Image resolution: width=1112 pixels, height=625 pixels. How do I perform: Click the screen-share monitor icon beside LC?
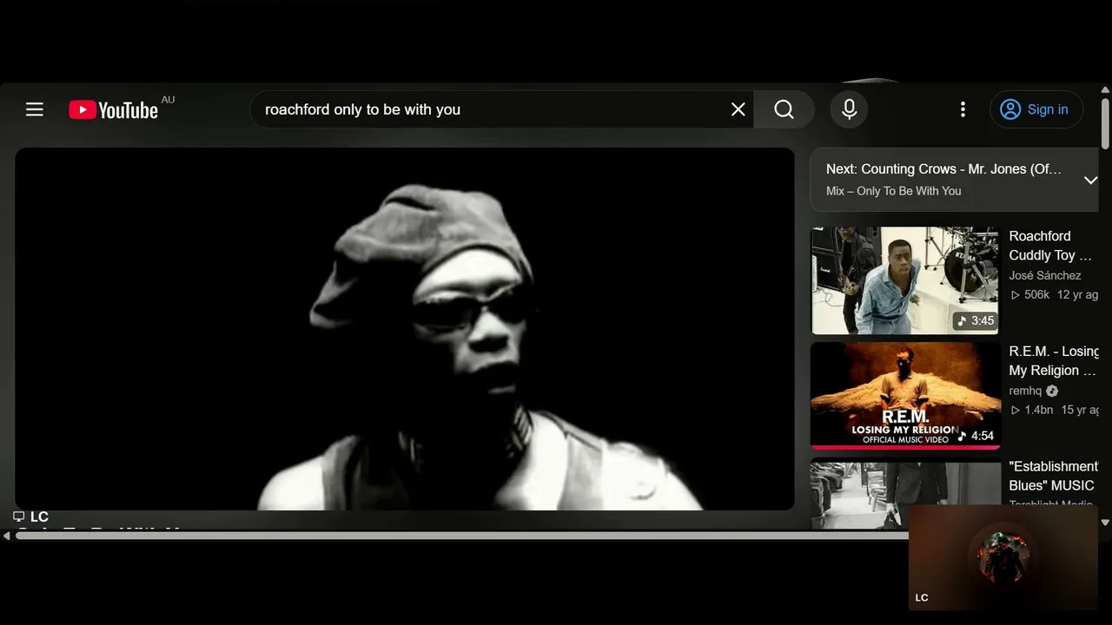[18, 516]
